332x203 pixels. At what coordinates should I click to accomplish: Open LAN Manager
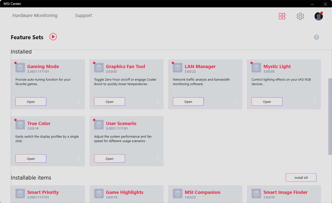coord(188,102)
